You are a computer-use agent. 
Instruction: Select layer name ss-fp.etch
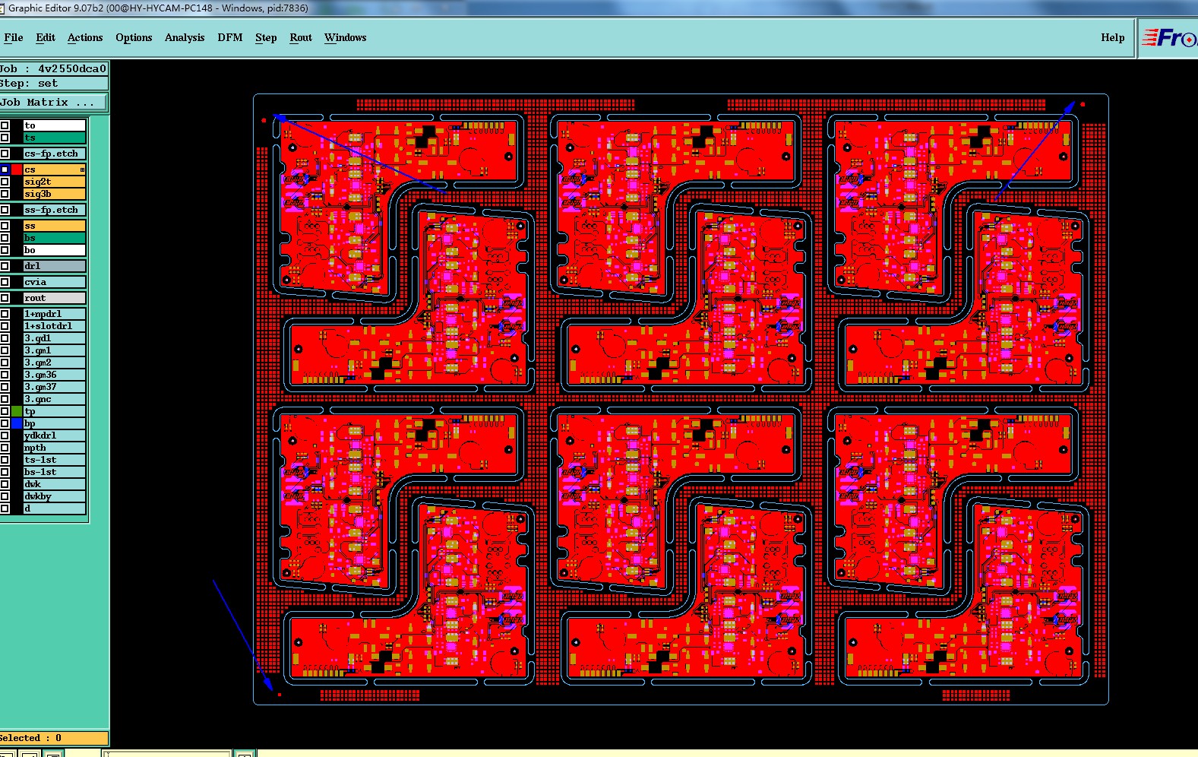pyautogui.click(x=55, y=210)
